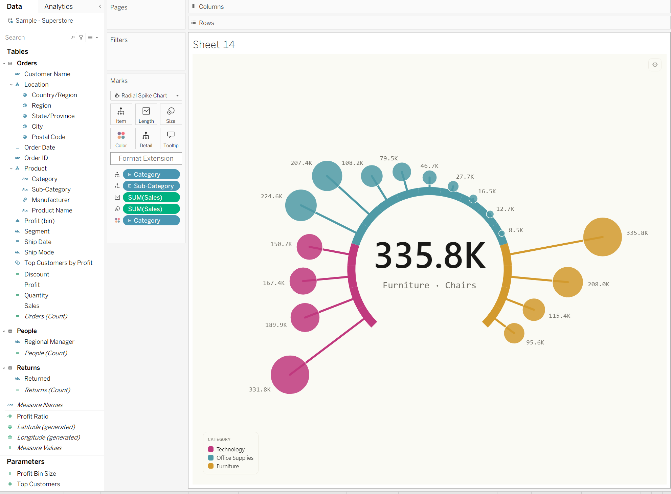The image size is (671, 494).
Task: Switch to the Data tab
Action: click(x=15, y=6)
